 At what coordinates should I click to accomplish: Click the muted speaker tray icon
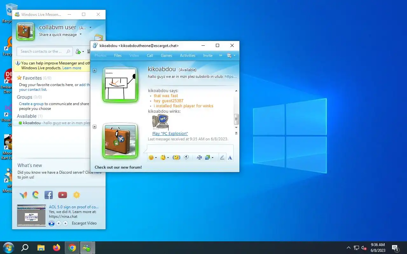tap(364, 248)
